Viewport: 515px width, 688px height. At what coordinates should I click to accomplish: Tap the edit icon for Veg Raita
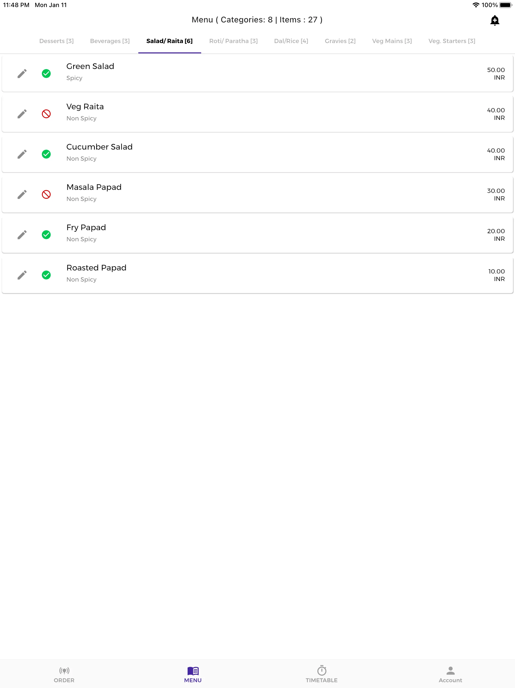[22, 114]
